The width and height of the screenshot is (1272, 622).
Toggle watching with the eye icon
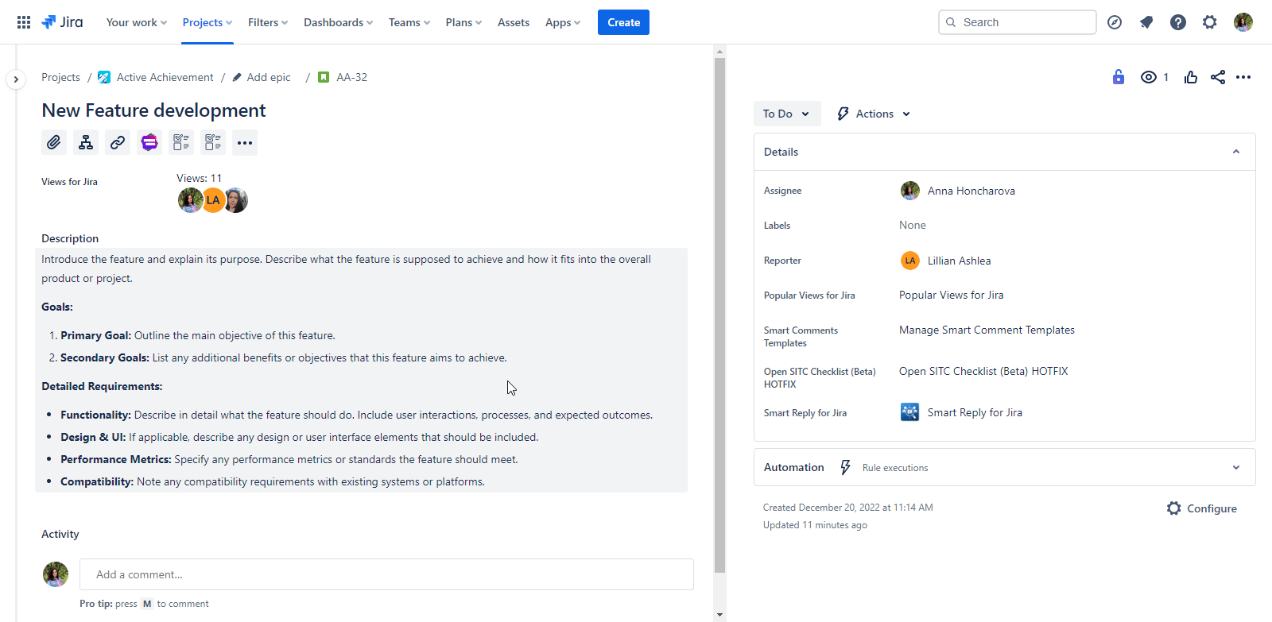[1148, 77]
